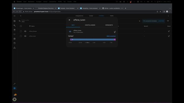Click the purple segment at timeline start
Image resolution: width=184 pixels, height=103 pixels.
tap(71, 39)
